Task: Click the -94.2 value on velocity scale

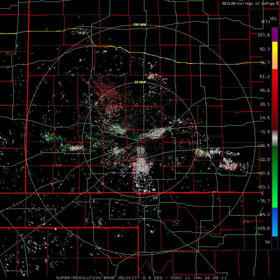Action: coord(264,215)
